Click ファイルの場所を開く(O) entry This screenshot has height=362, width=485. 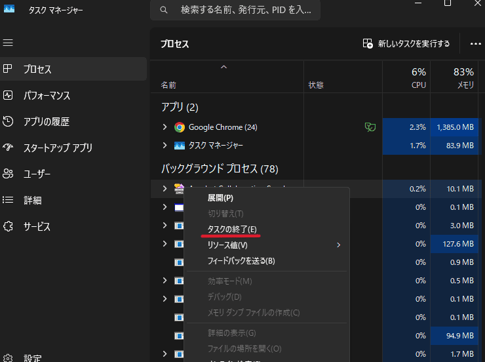click(267, 349)
